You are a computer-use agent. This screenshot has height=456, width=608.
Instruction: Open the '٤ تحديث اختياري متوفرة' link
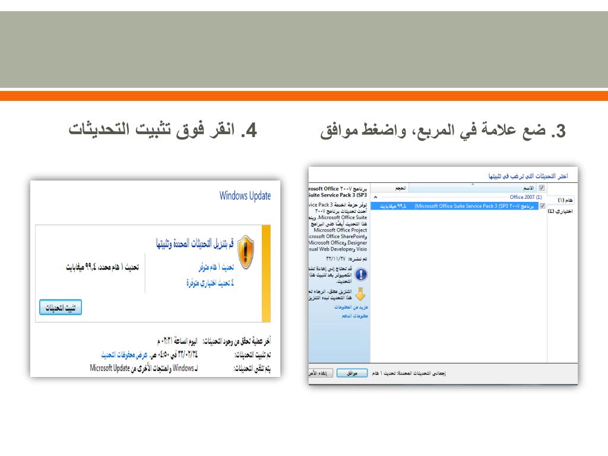210,283
